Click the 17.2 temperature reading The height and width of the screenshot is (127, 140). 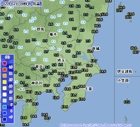[x=127, y=102]
